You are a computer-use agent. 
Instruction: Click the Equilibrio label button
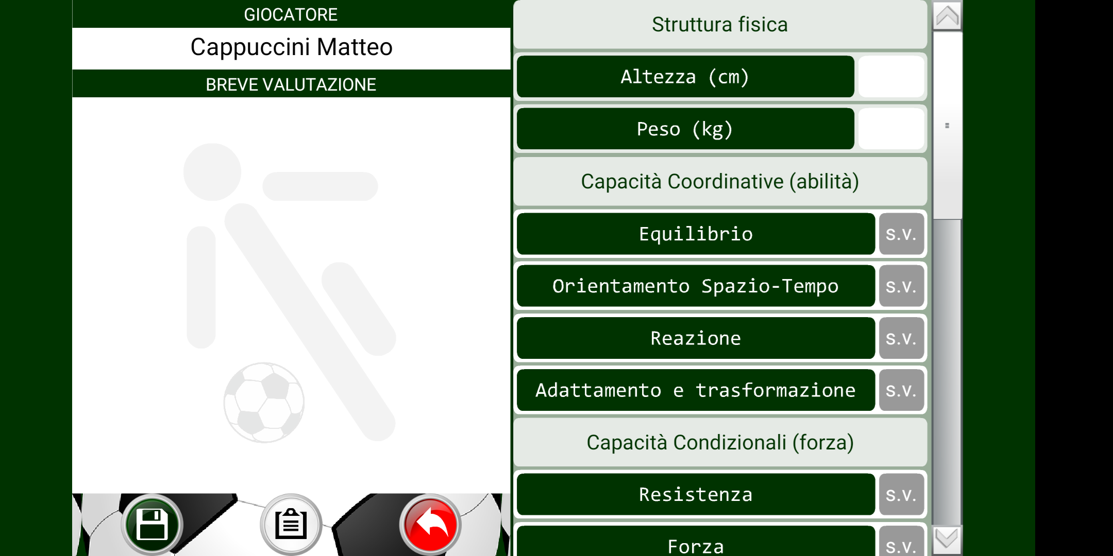696,234
